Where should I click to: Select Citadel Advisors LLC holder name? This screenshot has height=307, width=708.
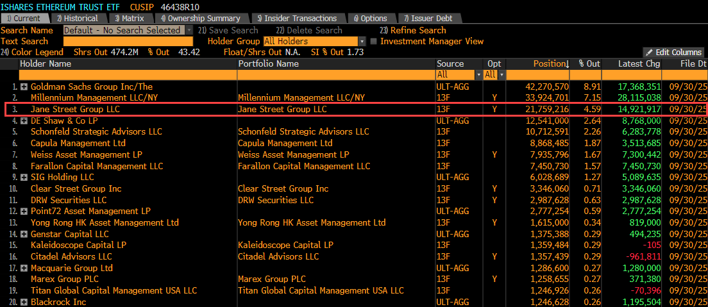click(x=71, y=256)
